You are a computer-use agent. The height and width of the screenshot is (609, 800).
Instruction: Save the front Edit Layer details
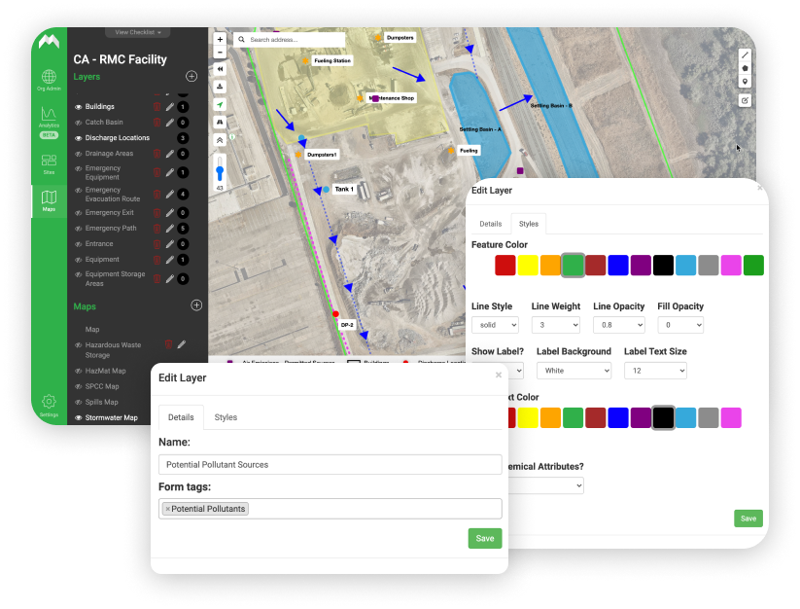(485, 538)
